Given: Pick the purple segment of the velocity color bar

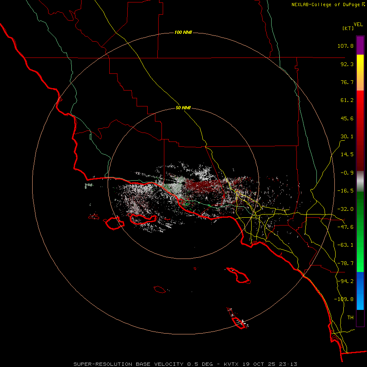Looking at the screenshot, I should [x=360, y=46].
